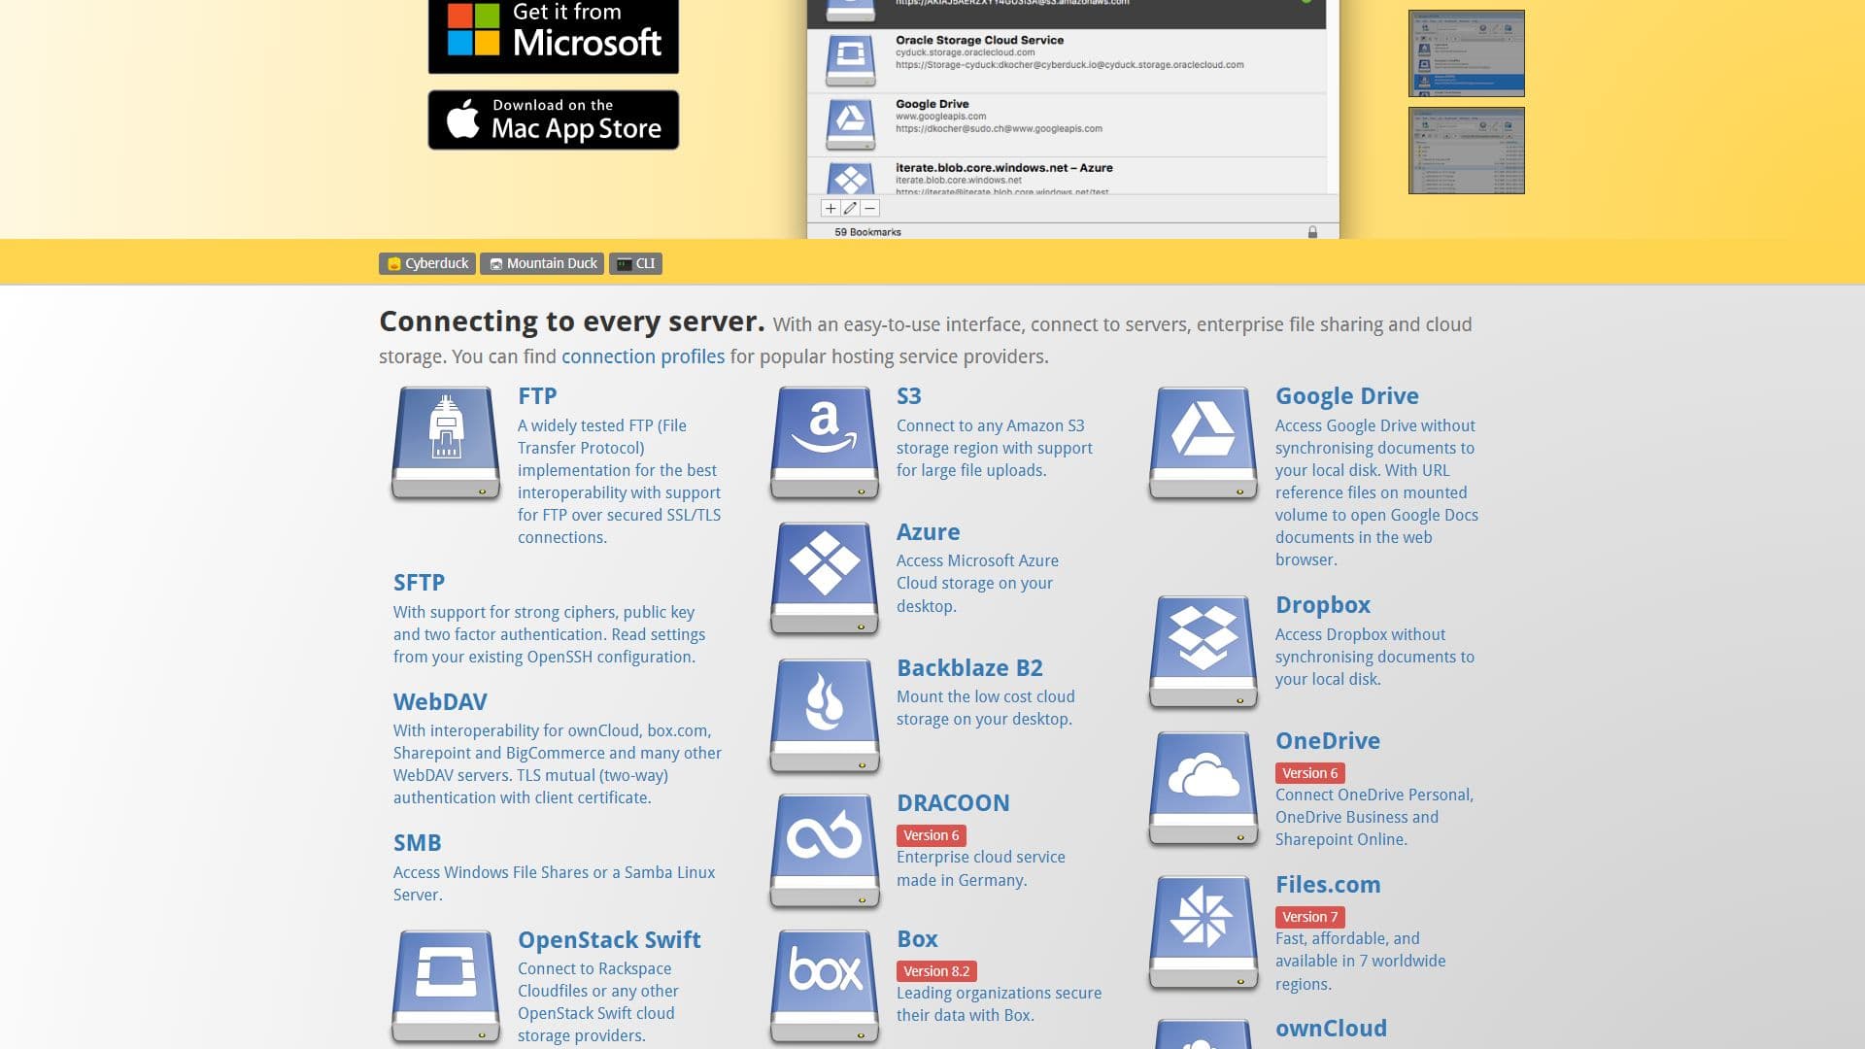Click the SMB description about Windows File Shares

tap(554, 884)
